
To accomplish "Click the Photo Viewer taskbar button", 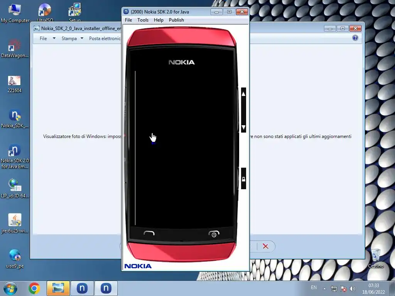I will tap(58, 288).
